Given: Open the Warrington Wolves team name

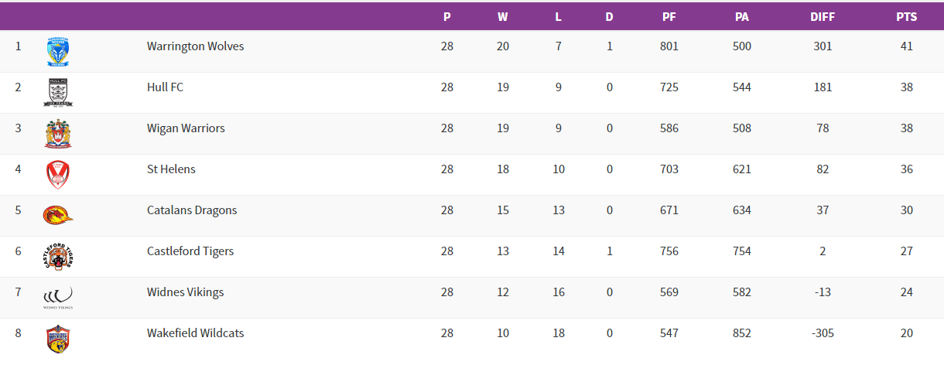Looking at the screenshot, I should 195,46.
